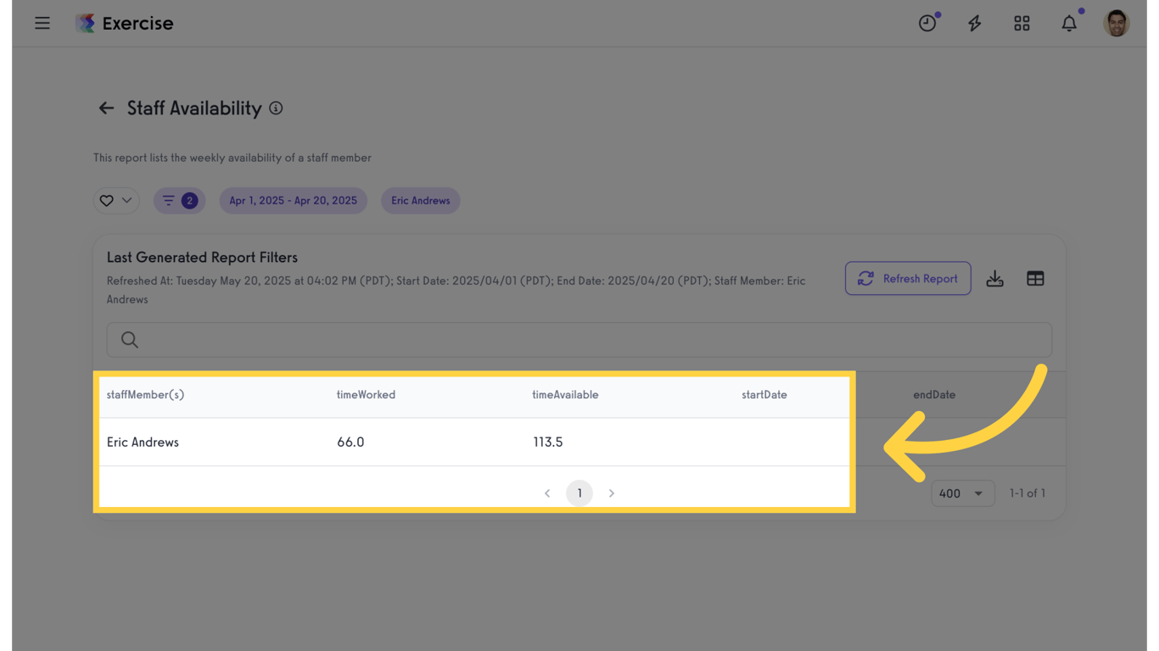1159x651 pixels.
Task: Sort by the timeWorked column header
Action: 366,395
